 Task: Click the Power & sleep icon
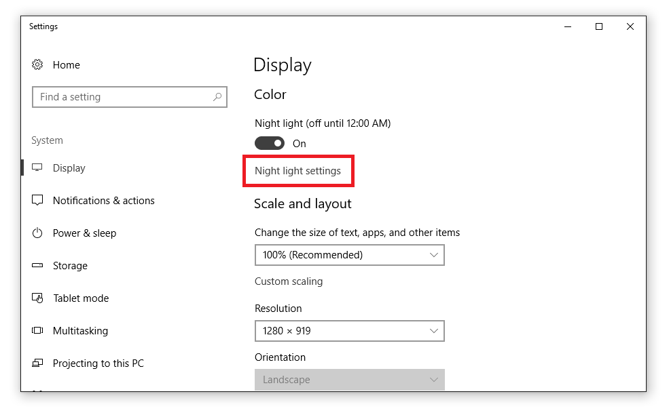[x=37, y=233]
